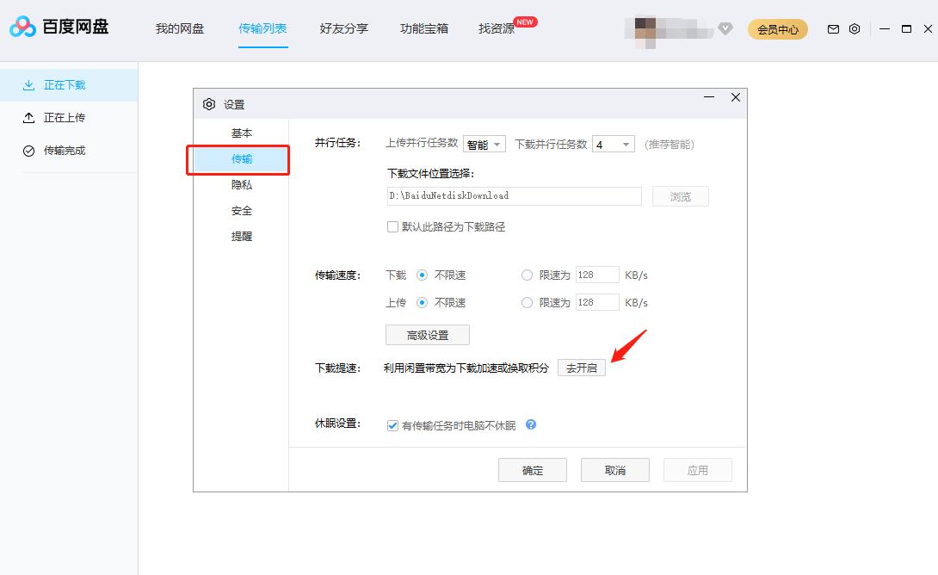This screenshot has height=575, width=938.
Task: Open 会员中心 membership center
Action: (777, 28)
